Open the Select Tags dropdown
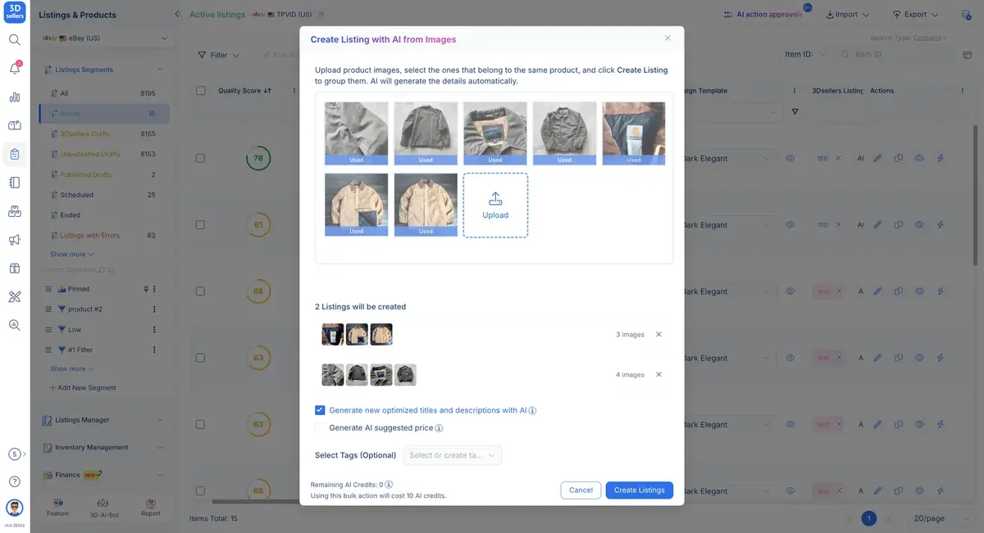The image size is (984, 533). (x=453, y=455)
